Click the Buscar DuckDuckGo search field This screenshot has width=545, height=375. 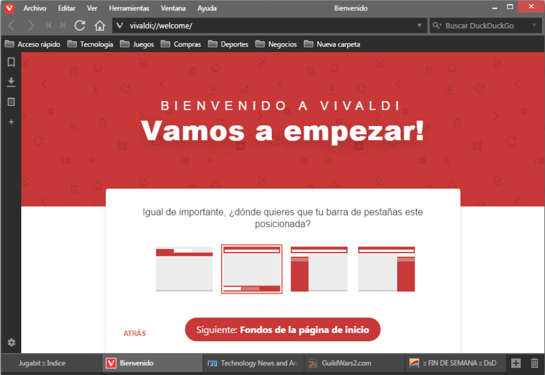pos(486,25)
